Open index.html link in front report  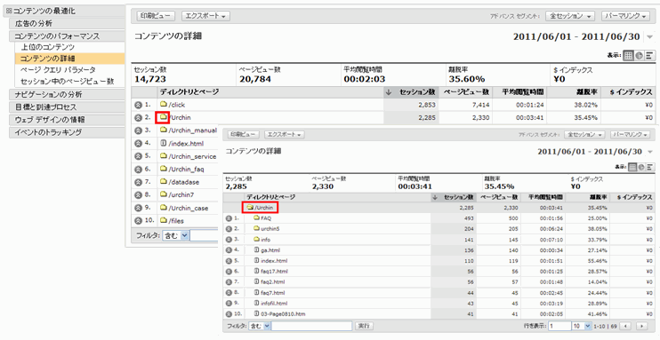(274, 261)
